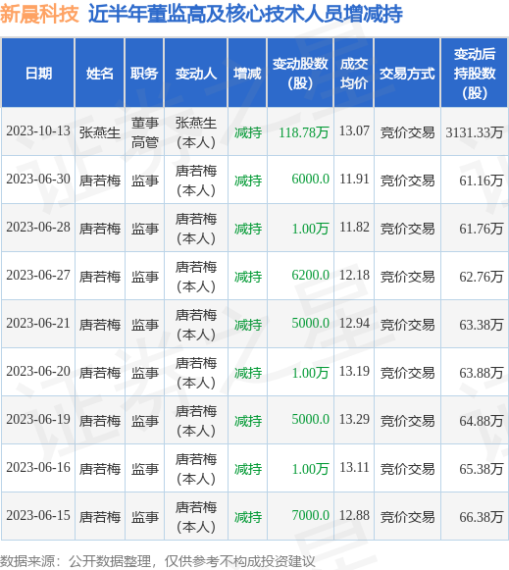The image size is (509, 570).
Task: Click the 11.91 average price cell
Action: [354, 180]
